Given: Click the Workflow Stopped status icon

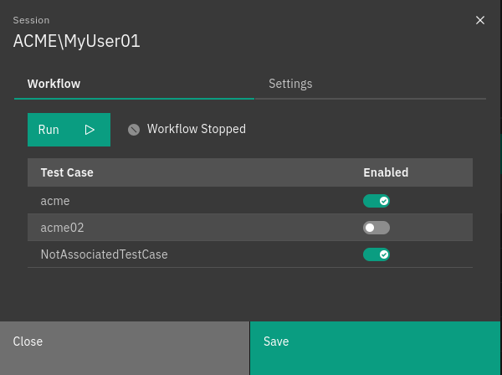Looking at the screenshot, I should 133,130.
